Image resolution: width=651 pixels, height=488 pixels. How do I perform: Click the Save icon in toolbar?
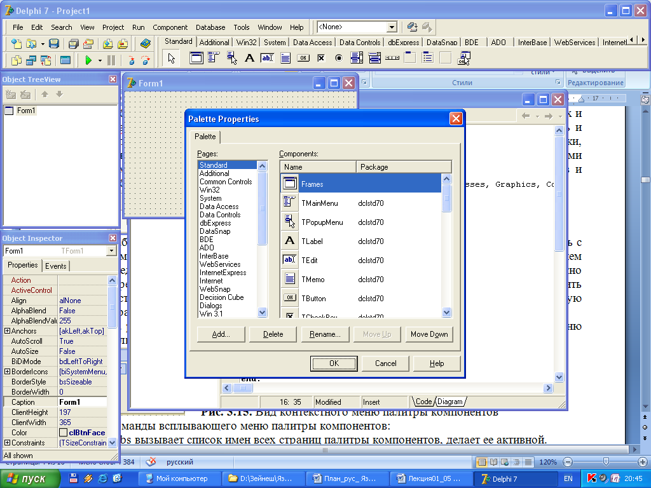click(x=54, y=44)
